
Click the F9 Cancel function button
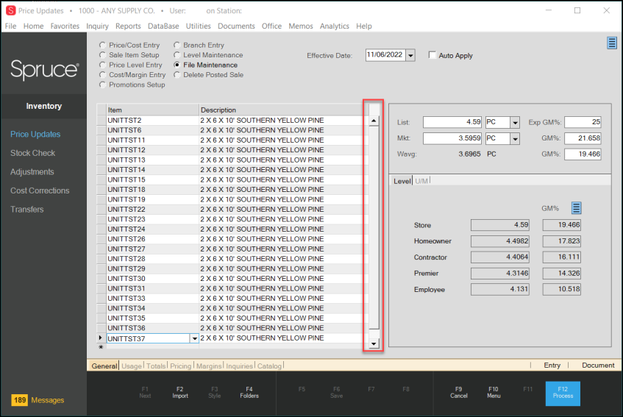click(458, 393)
